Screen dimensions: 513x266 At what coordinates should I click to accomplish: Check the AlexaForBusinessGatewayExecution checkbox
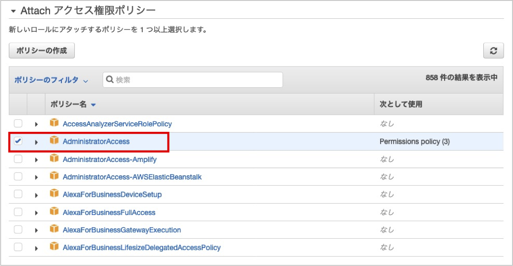[18, 229]
